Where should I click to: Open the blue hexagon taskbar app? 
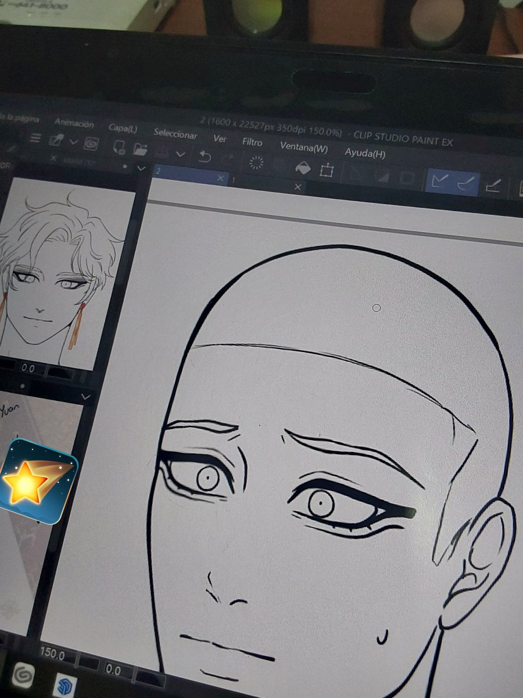[x=64, y=686]
